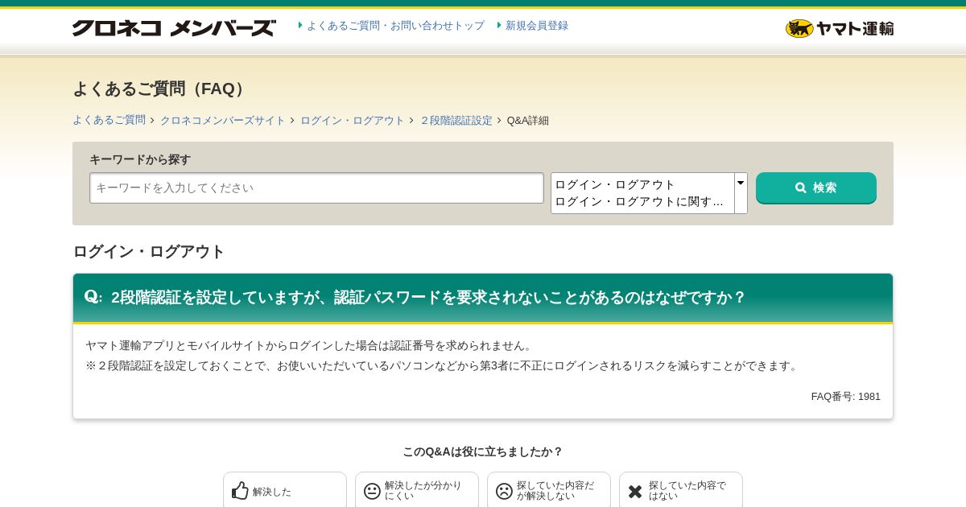
Task: Click 探していた内容ではない feedback button
Action: 681,490
